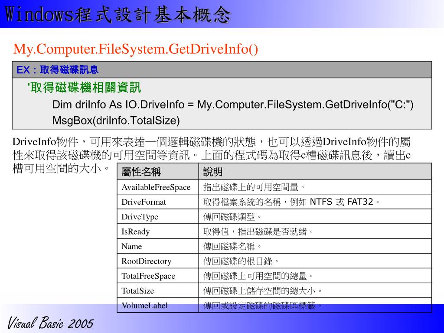Select the 'IsReady' property cell
Screen dimensions: 444x333
[158, 232]
